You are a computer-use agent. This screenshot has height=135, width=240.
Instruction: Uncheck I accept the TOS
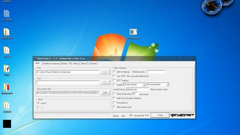click(131, 115)
